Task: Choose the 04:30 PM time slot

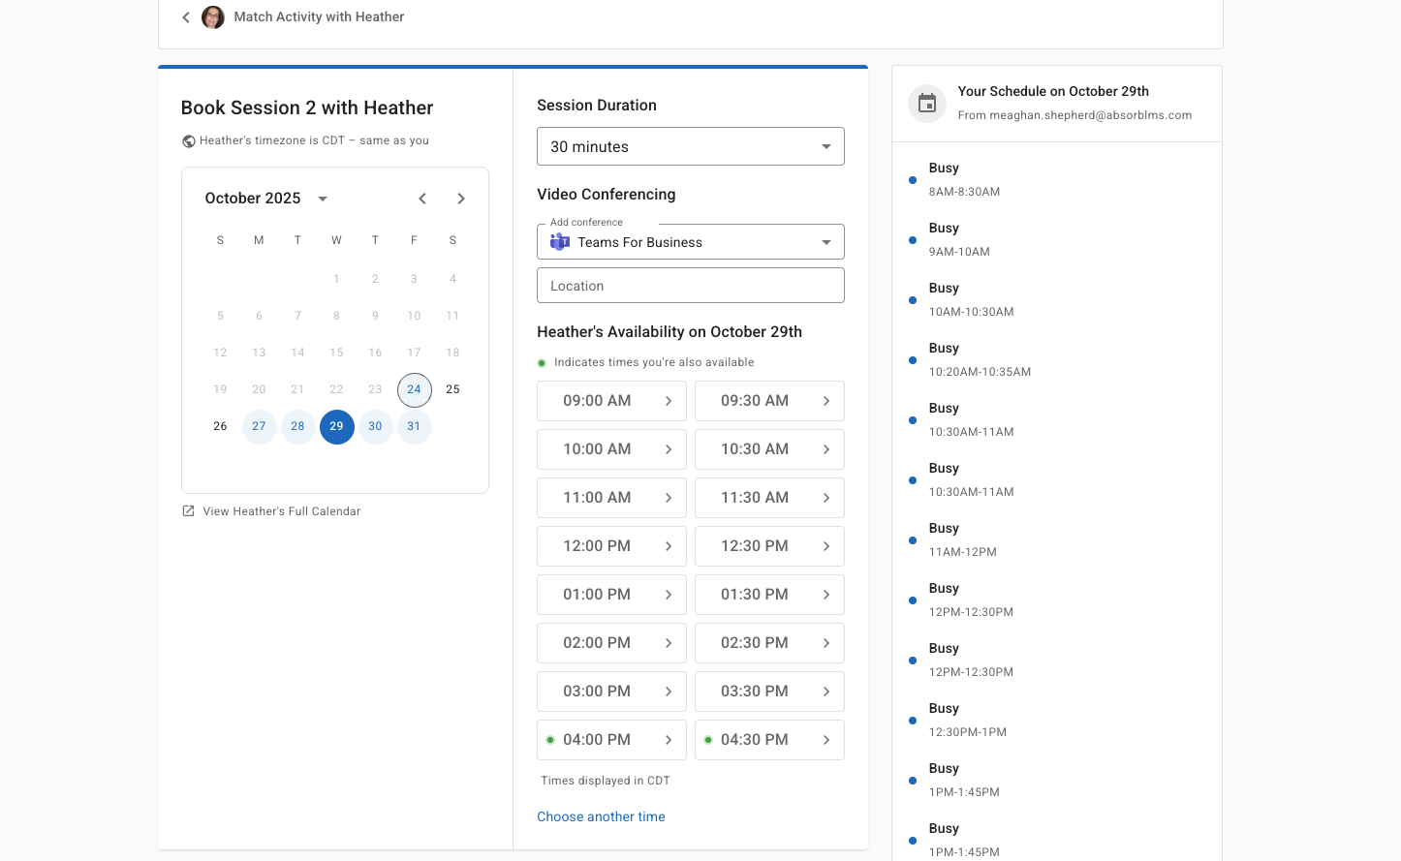Action: click(x=769, y=740)
